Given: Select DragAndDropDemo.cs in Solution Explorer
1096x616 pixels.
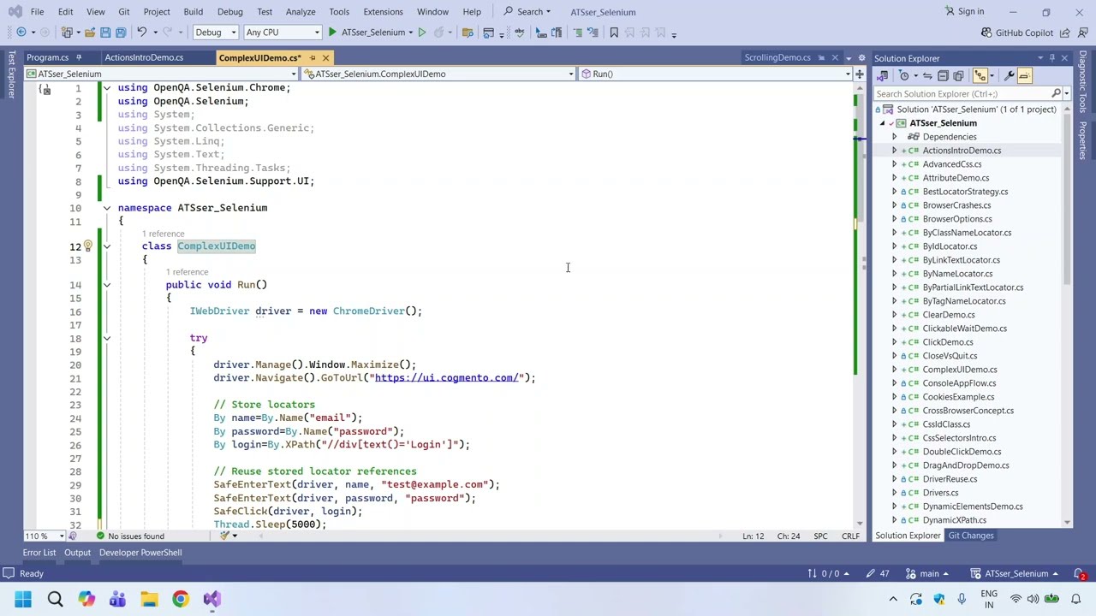Looking at the screenshot, I should [966, 465].
